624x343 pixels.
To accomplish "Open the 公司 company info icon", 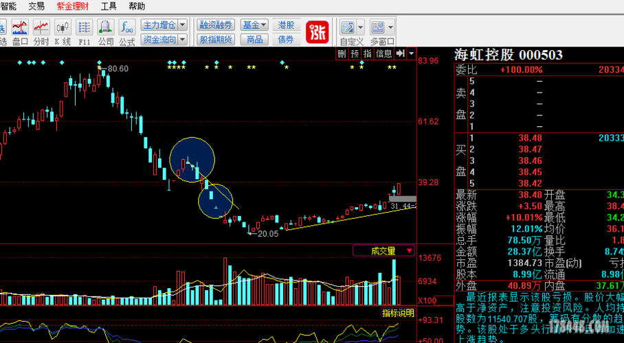I will (x=105, y=32).
